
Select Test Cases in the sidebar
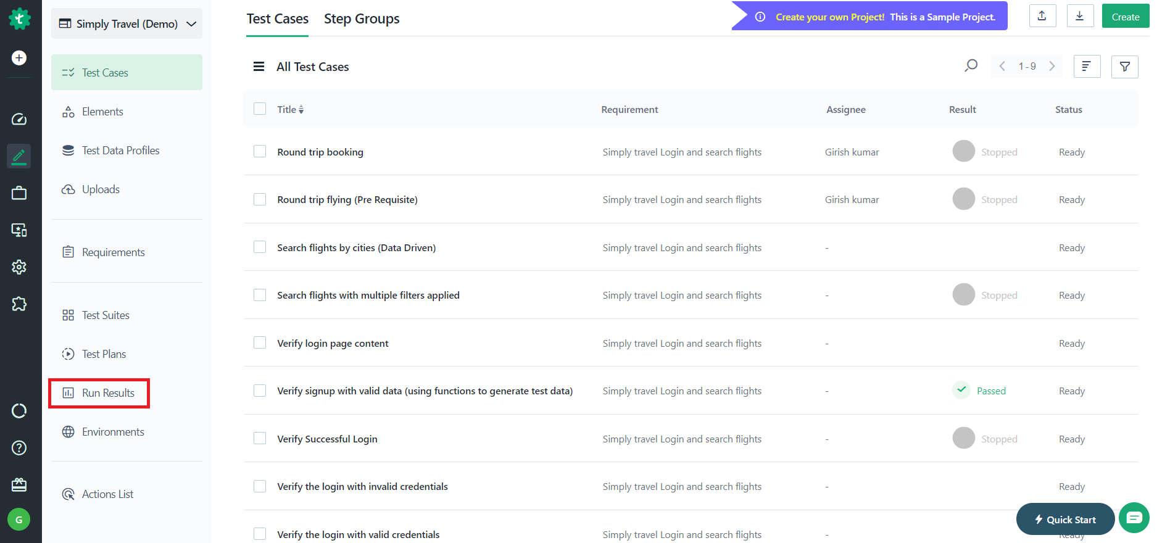click(127, 72)
